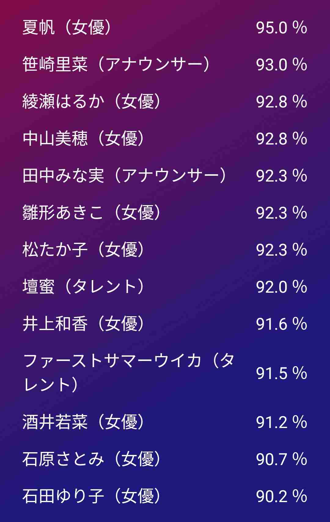The height and width of the screenshot is (522, 330).
Task: Click the 91.6 % percentage
Action: [x=281, y=324]
